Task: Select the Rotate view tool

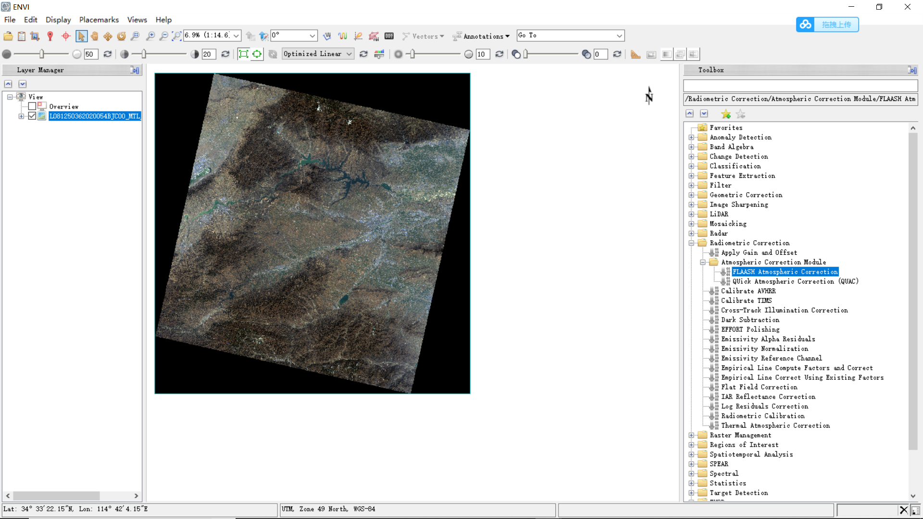Action: [x=122, y=36]
